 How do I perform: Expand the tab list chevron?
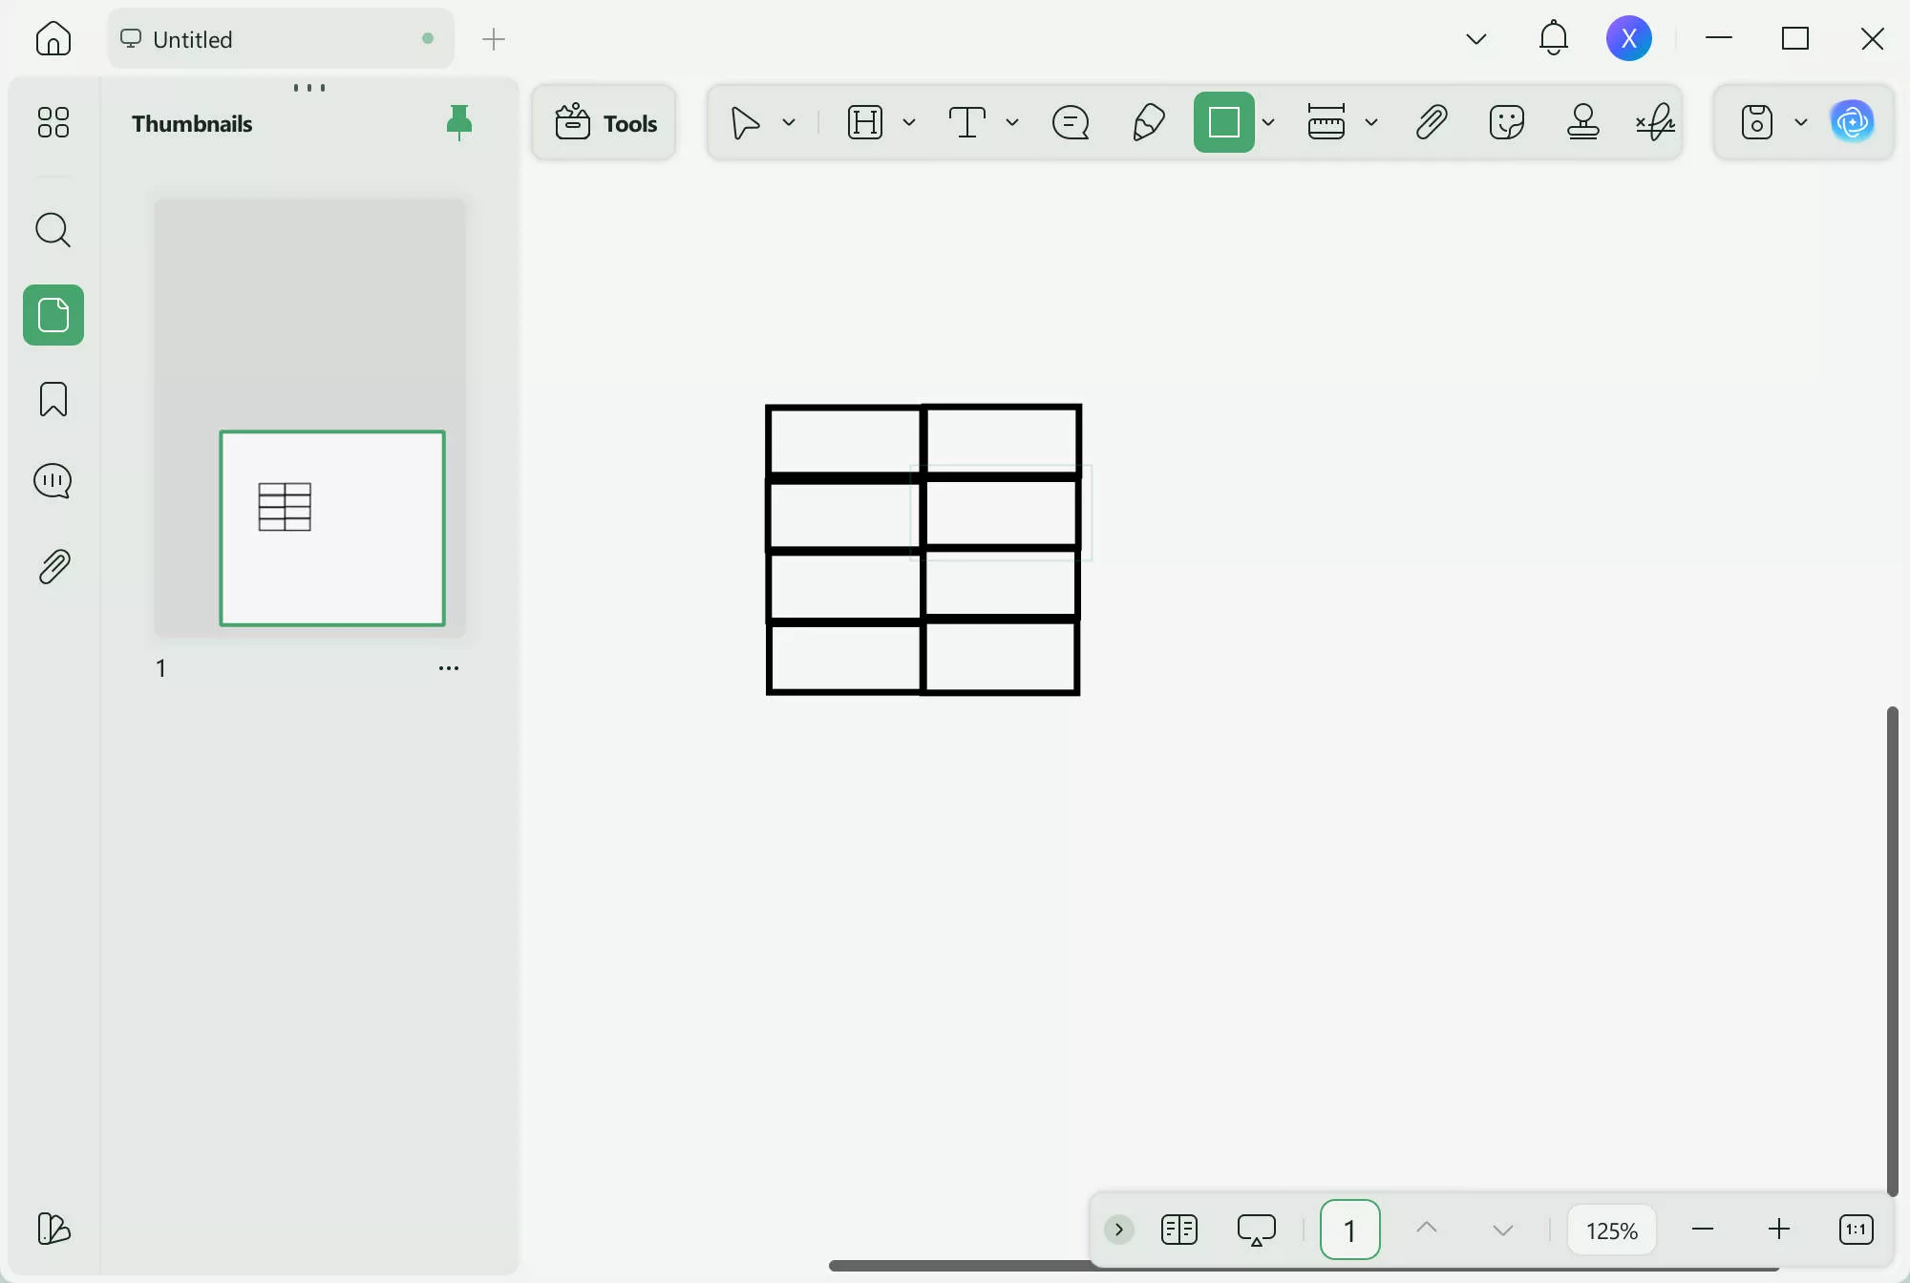(x=1476, y=39)
